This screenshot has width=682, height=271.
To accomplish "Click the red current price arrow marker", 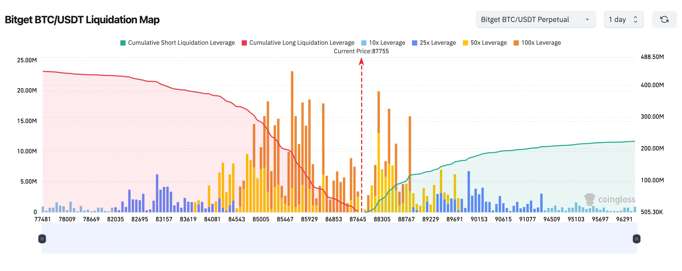I will pos(361,62).
